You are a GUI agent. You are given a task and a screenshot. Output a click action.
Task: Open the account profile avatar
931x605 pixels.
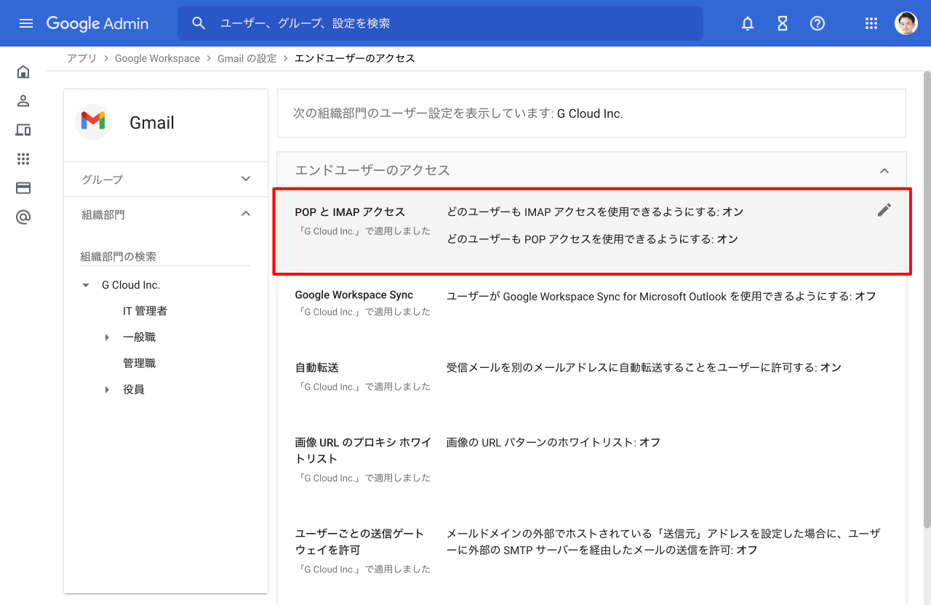click(x=906, y=23)
